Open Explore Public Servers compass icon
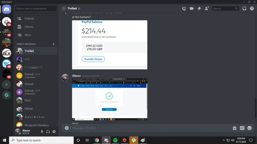The width and height of the screenshot is (257, 144). (6, 95)
